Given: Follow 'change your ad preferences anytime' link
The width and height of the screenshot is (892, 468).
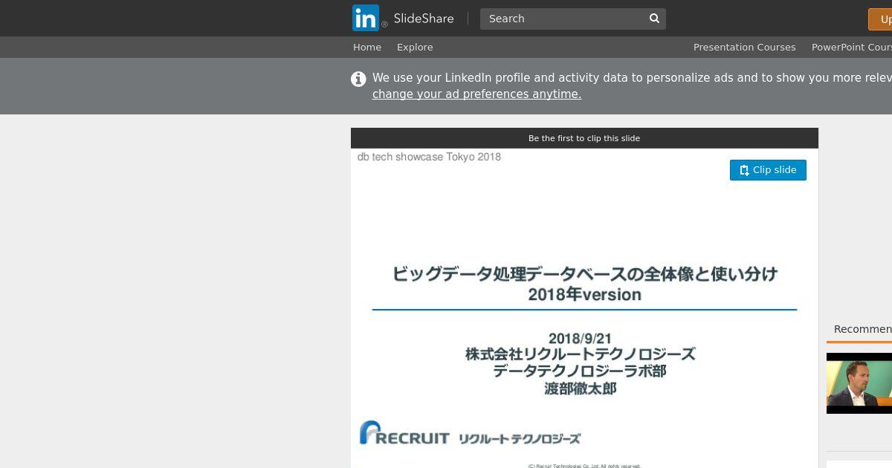Looking at the screenshot, I should pos(476,94).
